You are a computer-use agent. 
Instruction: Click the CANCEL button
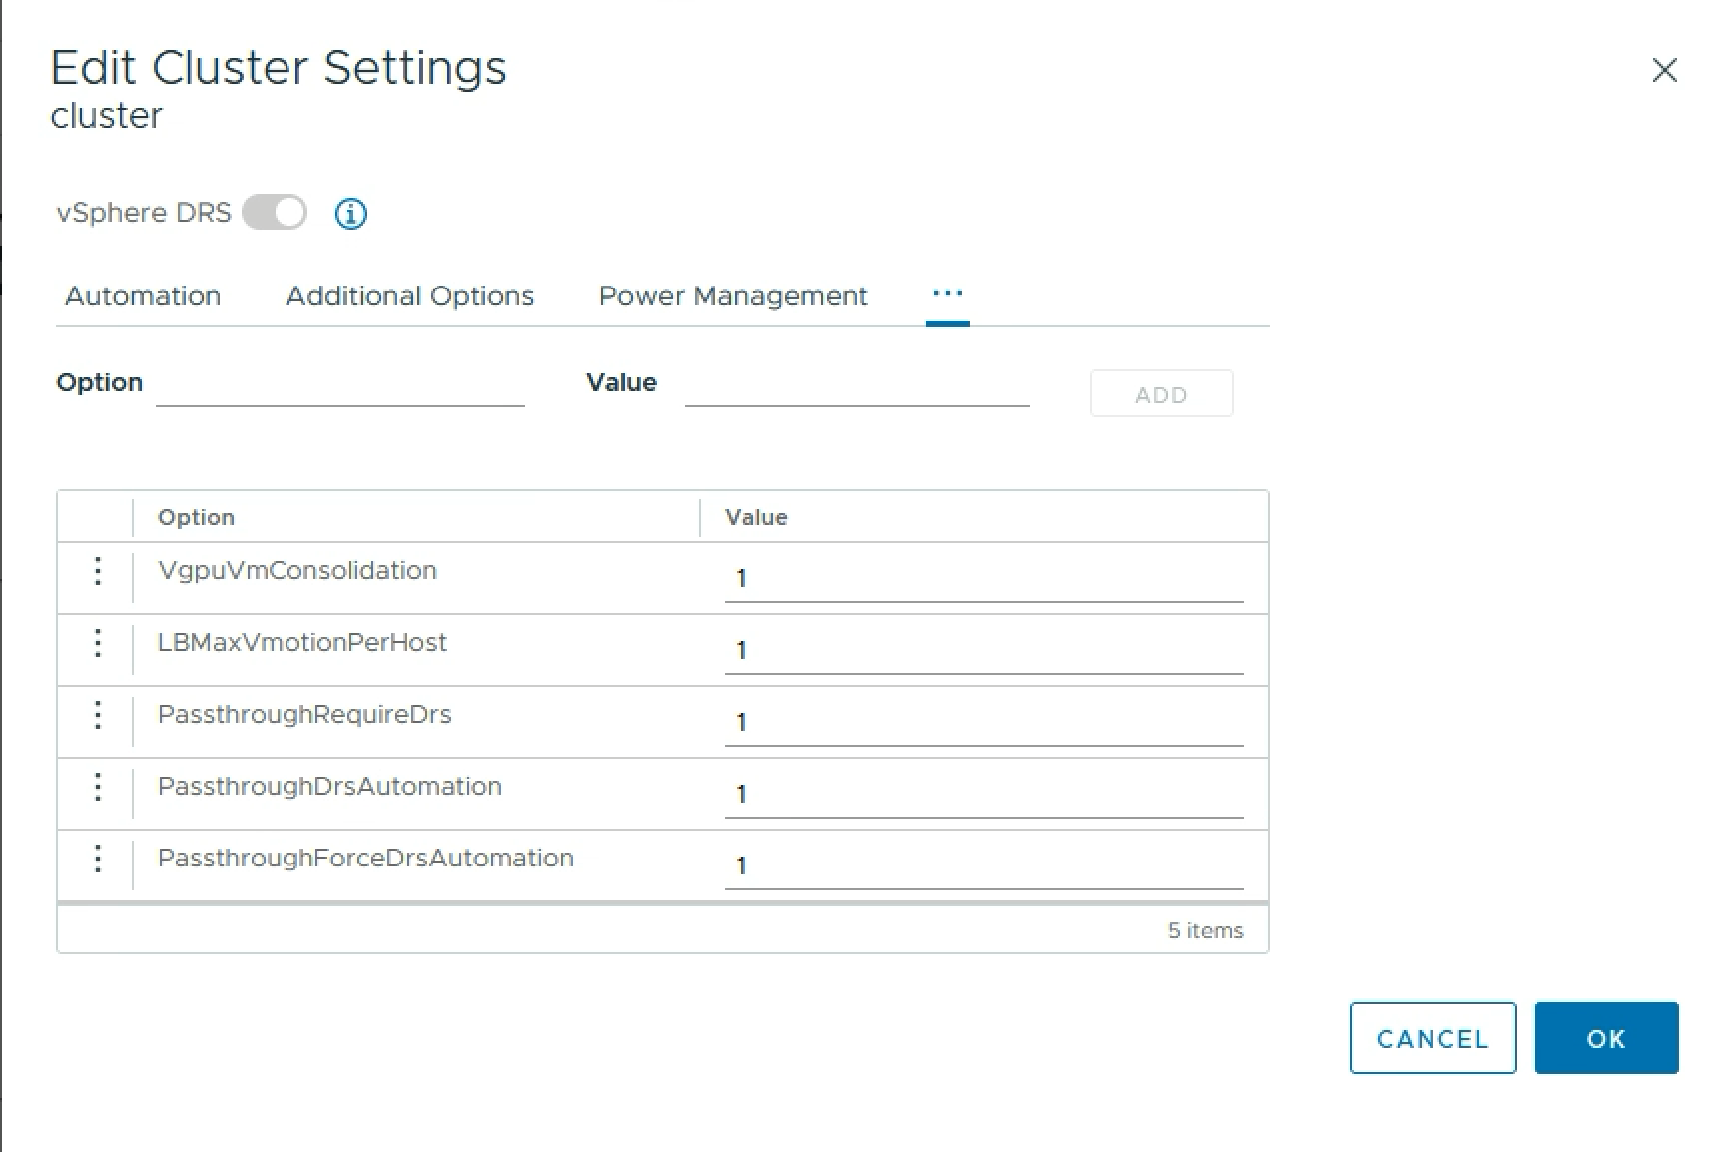click(x=1432, y=1038)
